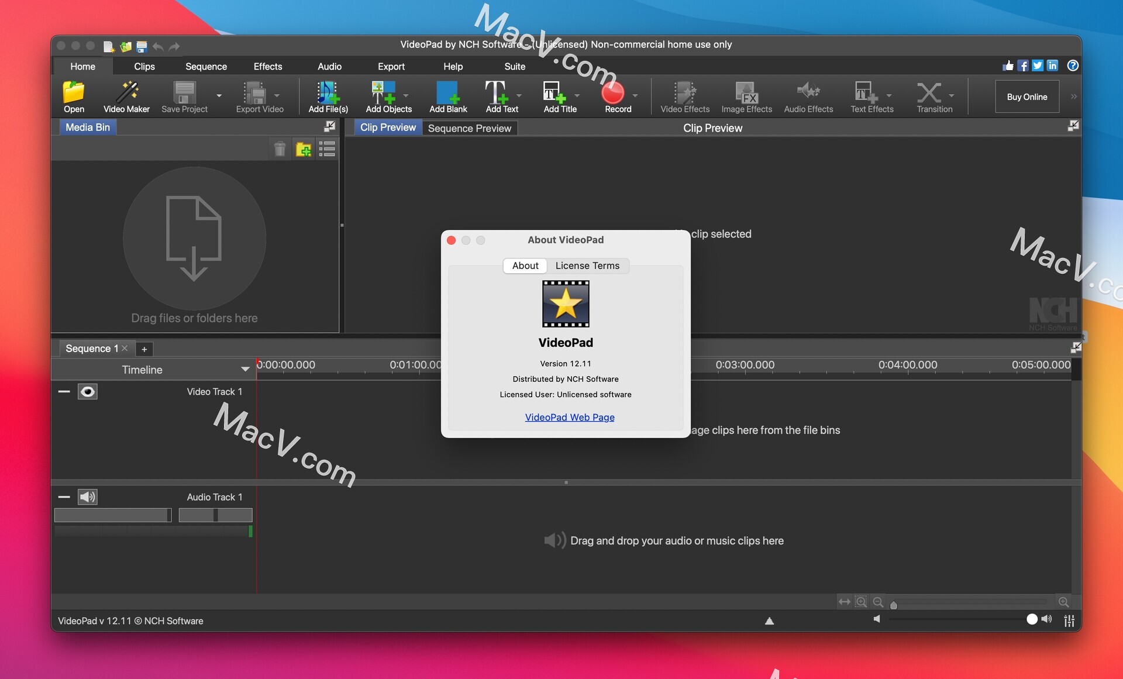1123x679 pixels.
Task: Click the zoom in magnifier on timeline
Action: [x=1063, y=602]
